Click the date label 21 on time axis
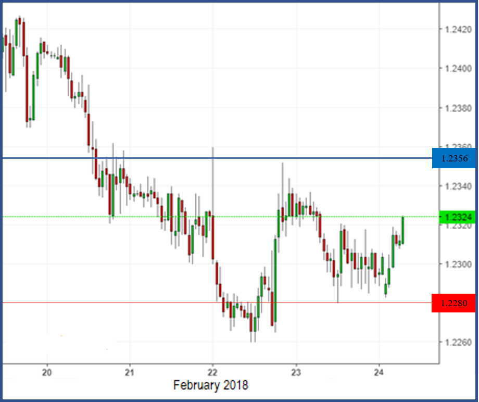 click(130, 373)
